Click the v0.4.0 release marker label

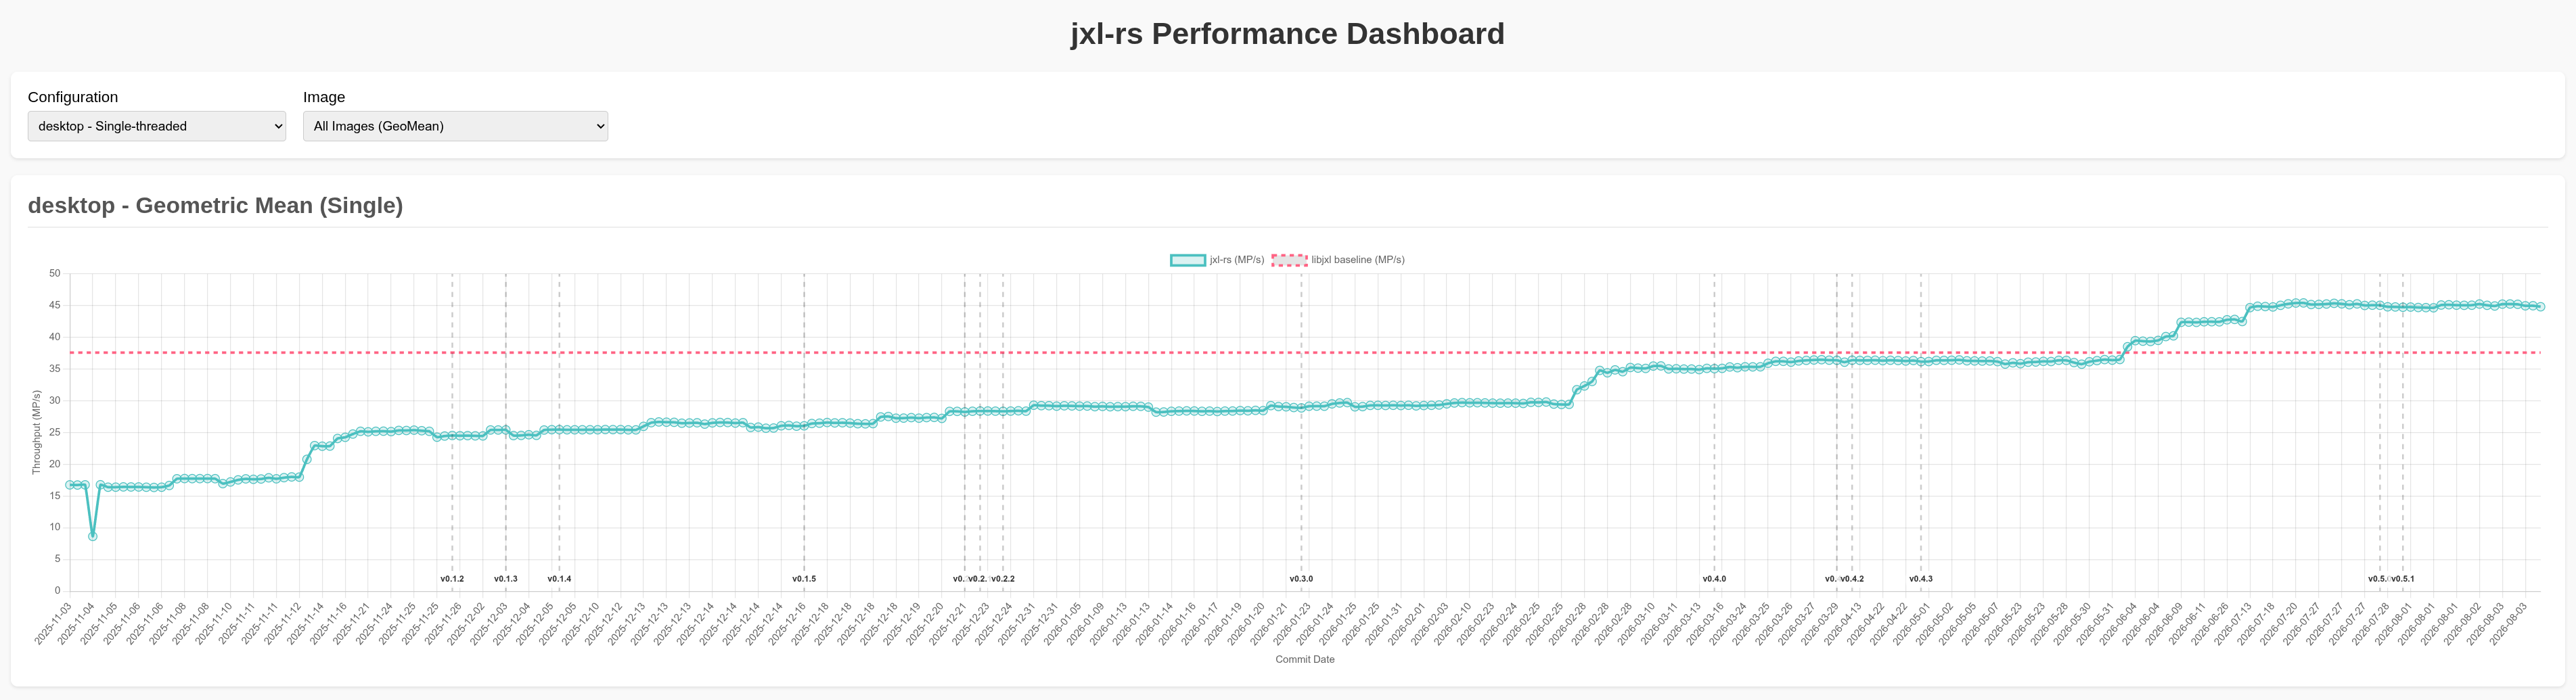tap(1714, 579)
